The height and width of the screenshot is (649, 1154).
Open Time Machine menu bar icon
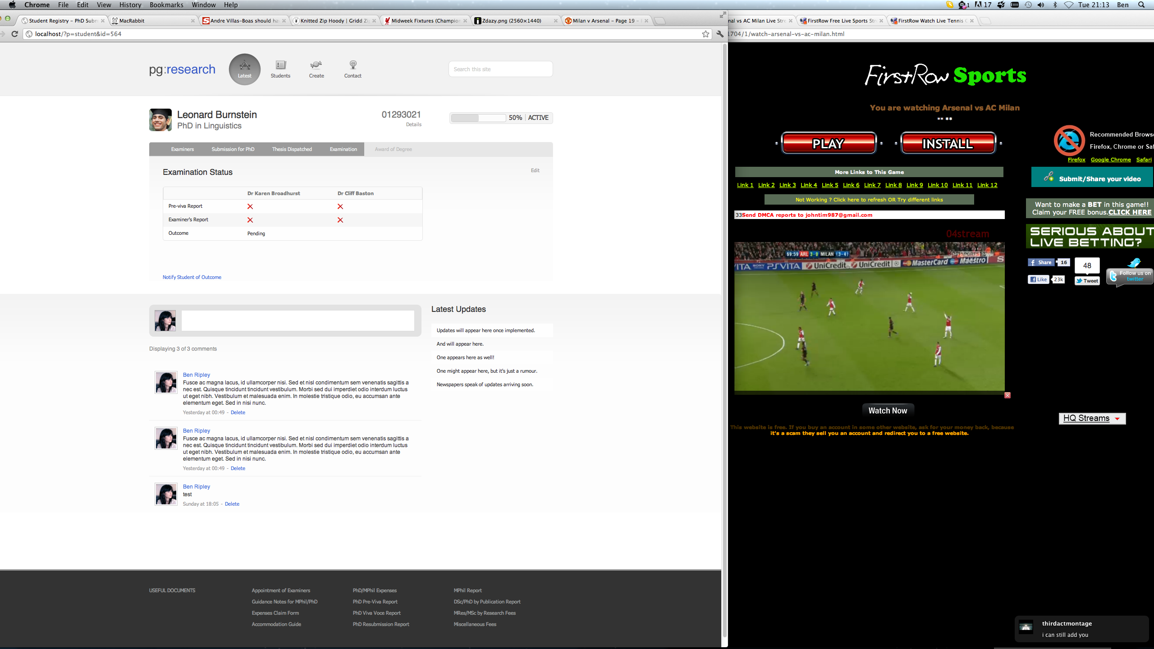click(1028, 5)
